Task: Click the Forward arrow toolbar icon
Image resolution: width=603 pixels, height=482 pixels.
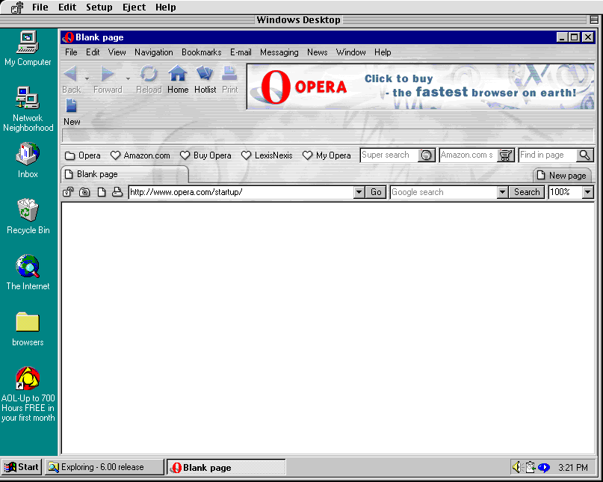Action: pos(107,73)
